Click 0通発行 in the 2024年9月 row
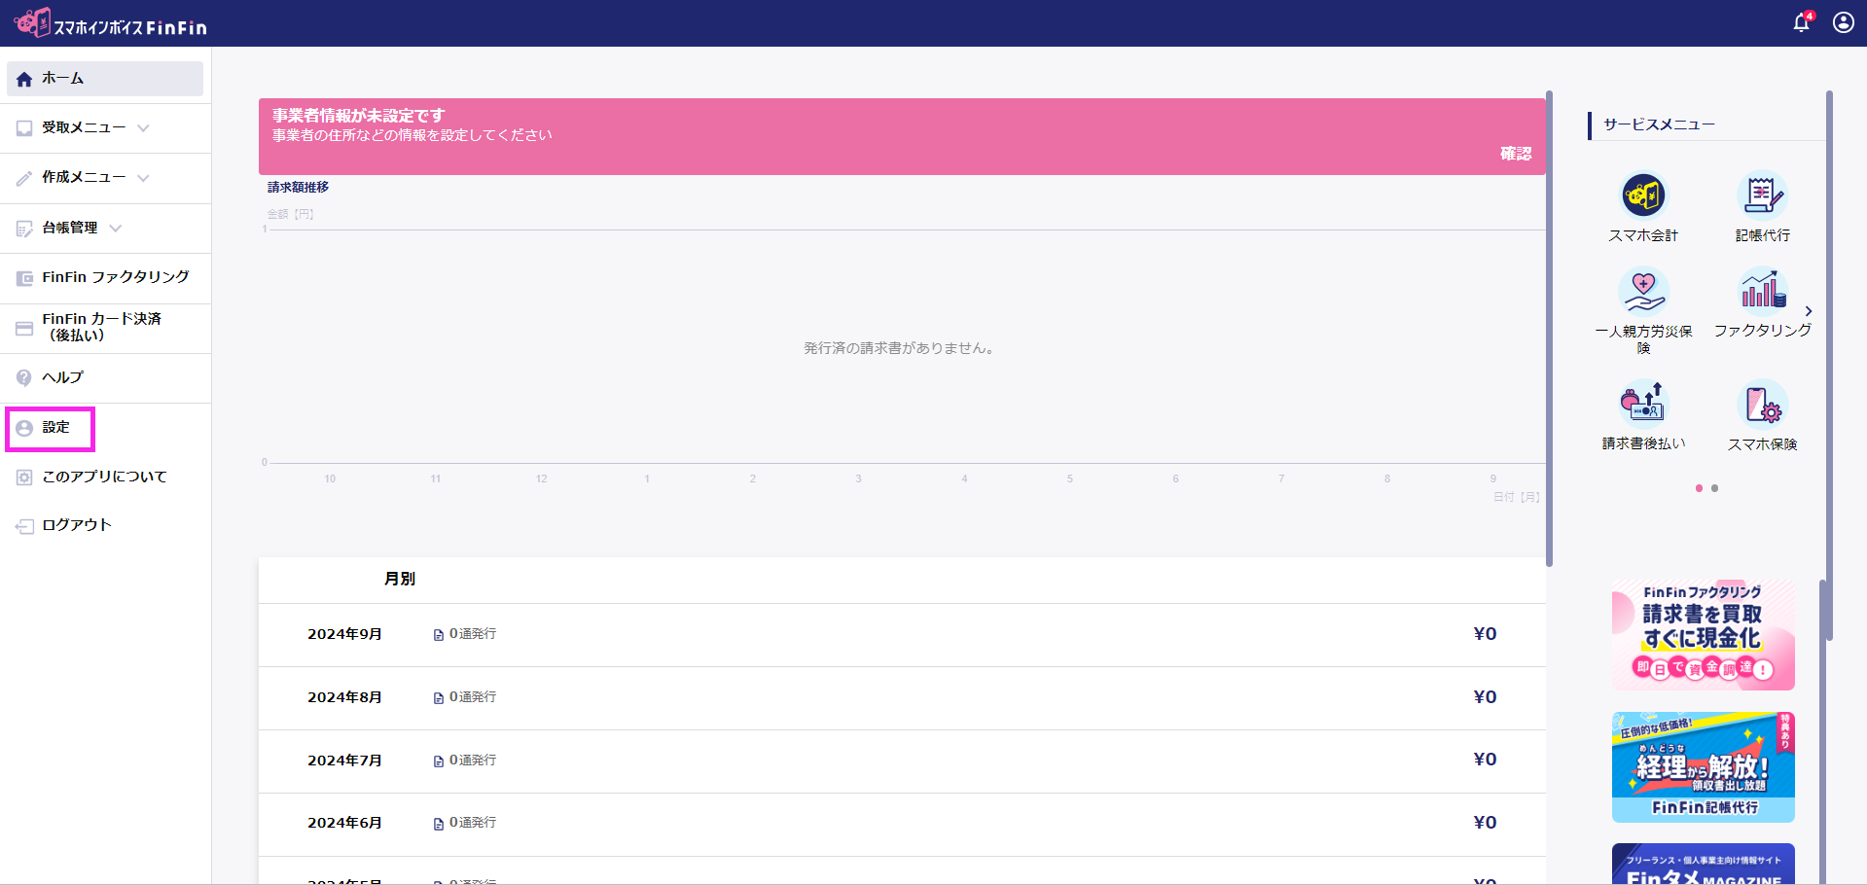Screen dimensions: 1867x885 [x=473, y=634]
